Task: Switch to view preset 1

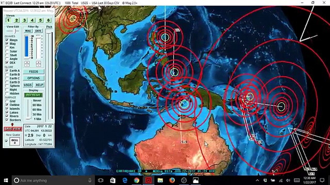Action: (x=8, y=20)
